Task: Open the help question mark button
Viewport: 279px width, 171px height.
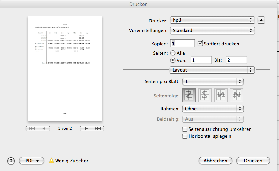Action: (x=11, y=161)
